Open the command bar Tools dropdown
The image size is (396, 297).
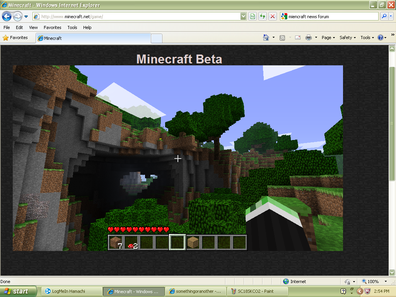(x=367, y=38)
